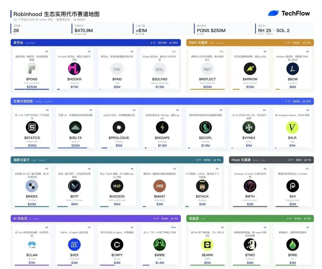The width and height of the screenshot is (322, 269).
Task: Click the RH 25 · SOL 2 stat
Action: coord(274,30)
